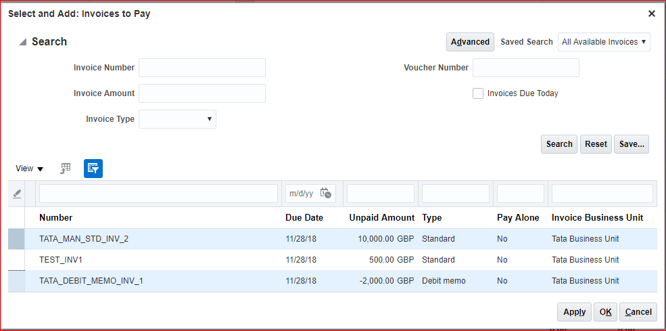
Task: Open the Invoice Type dropdown
Action: click(x=177, y=119)
